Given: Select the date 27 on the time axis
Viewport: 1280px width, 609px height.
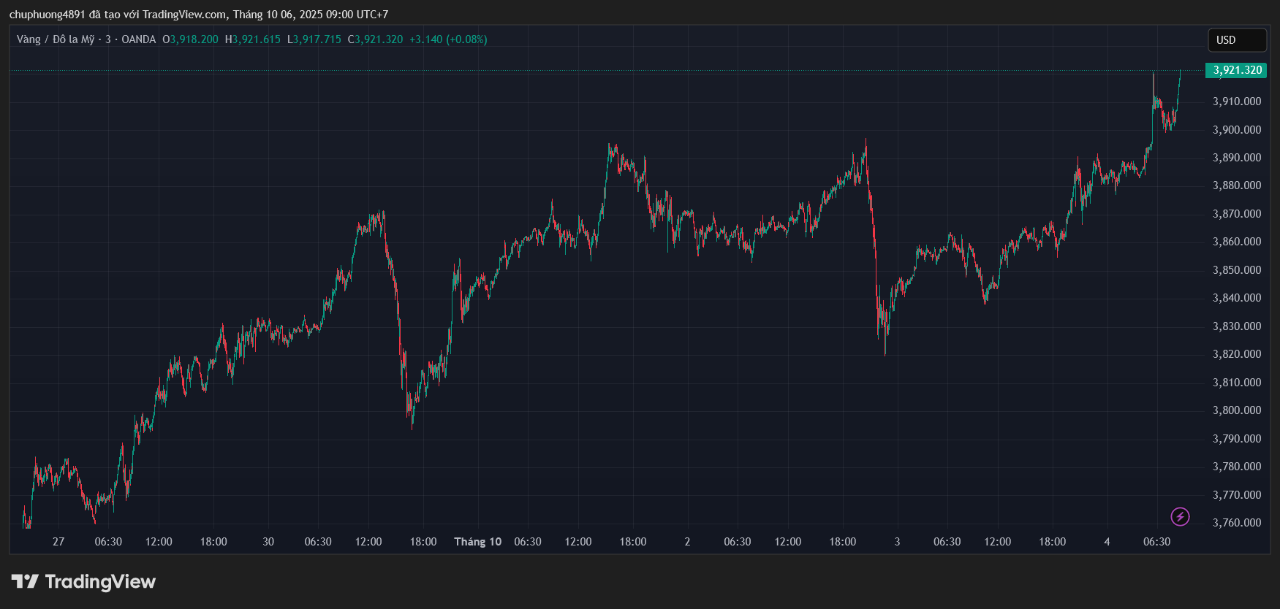Looking at the screenshot, I should (x=58, y=542).
